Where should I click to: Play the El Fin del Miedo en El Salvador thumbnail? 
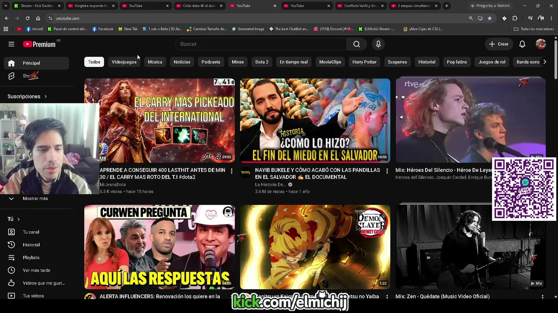(x=315, y=120)
